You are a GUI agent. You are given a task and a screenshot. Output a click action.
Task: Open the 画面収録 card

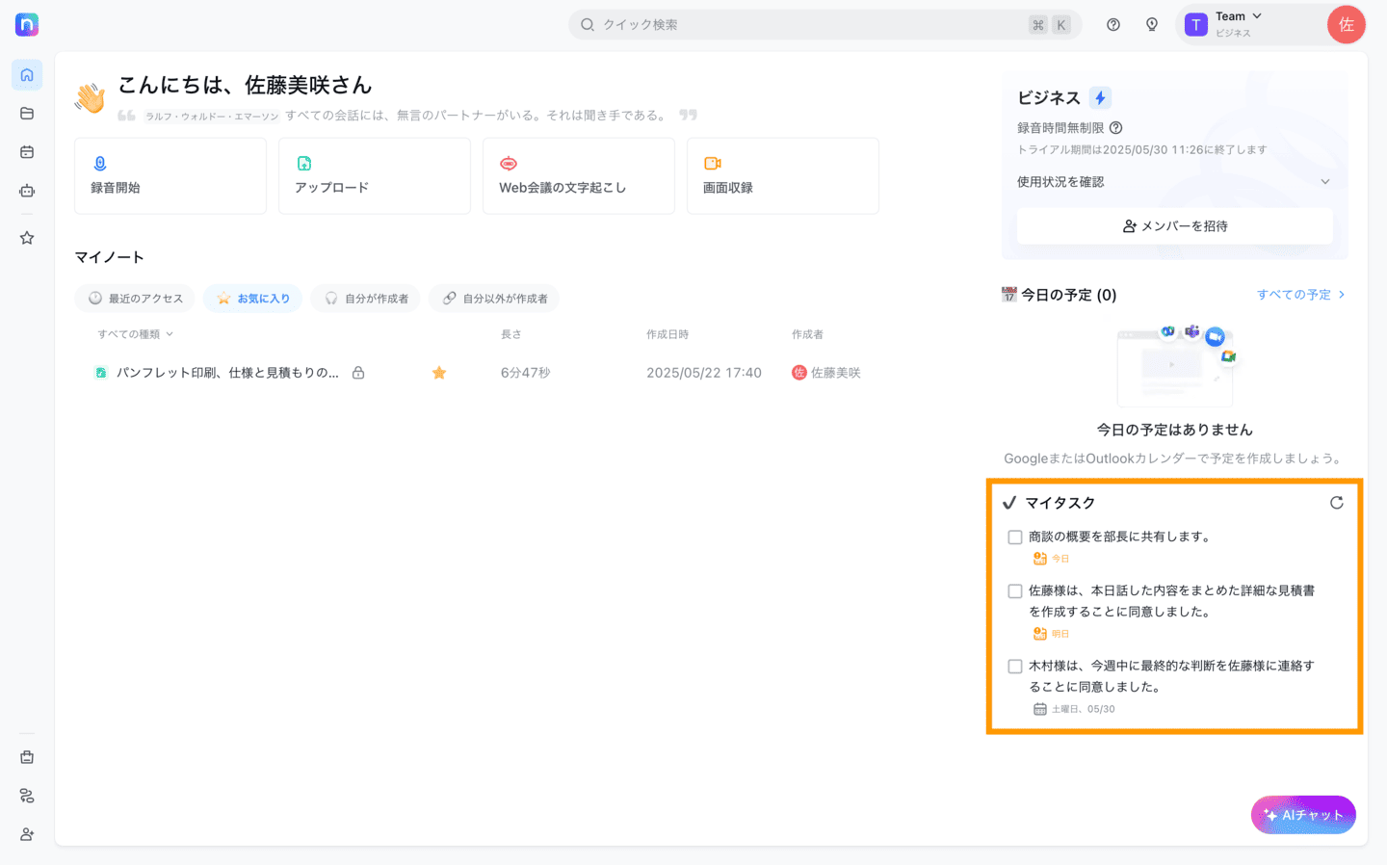[x=783, y=175]
